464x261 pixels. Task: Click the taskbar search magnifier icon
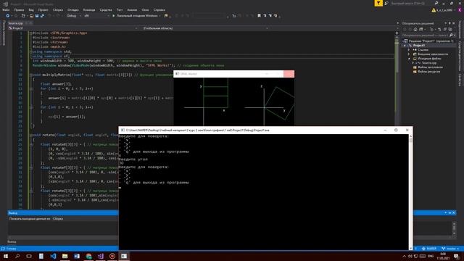pyautogui.click(x=17, y=256)
